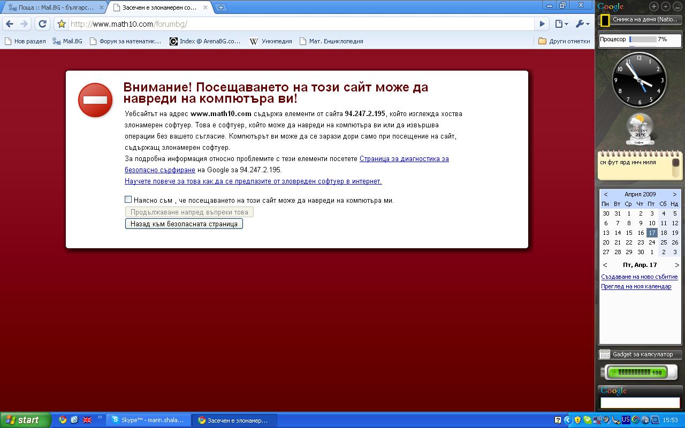685x428 pixels.
Task: Open the wrench settings menu
Action: [x=582, y=24]
